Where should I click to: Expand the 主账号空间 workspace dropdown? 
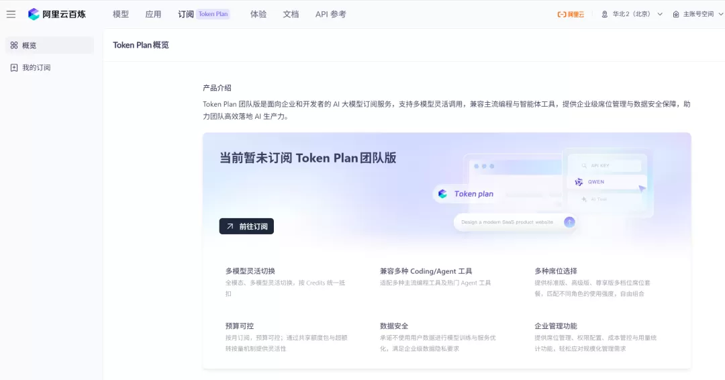coord(698,14)
